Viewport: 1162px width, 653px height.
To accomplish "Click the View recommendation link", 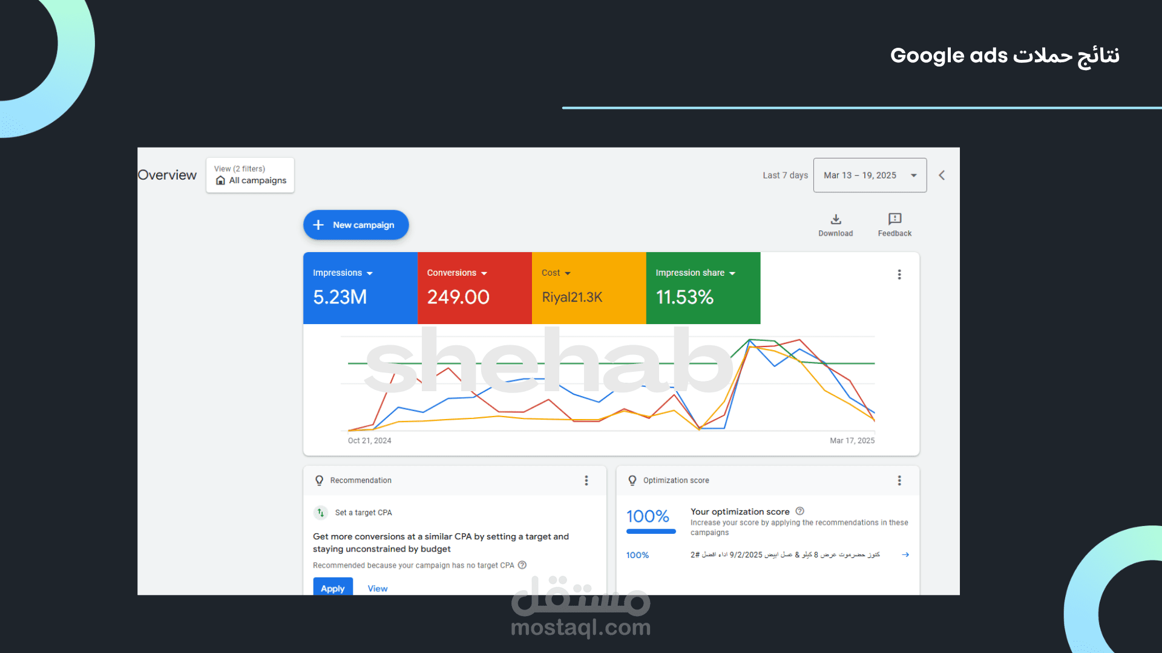I will coord(378,588).
